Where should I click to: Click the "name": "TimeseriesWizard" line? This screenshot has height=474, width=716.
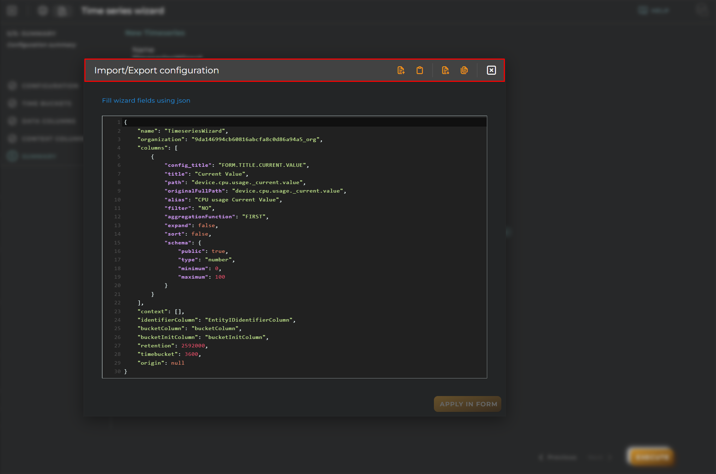click(183, 131)
